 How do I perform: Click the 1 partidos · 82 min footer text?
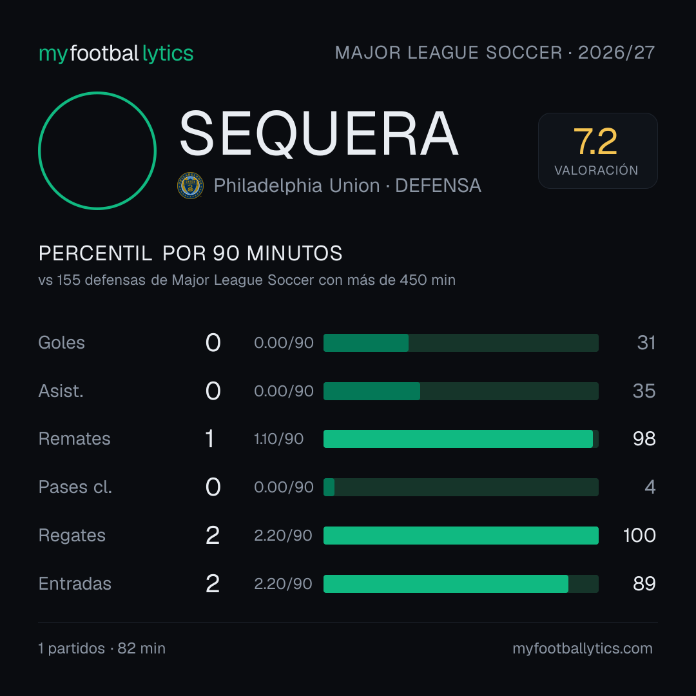click(x=102, y=648)
